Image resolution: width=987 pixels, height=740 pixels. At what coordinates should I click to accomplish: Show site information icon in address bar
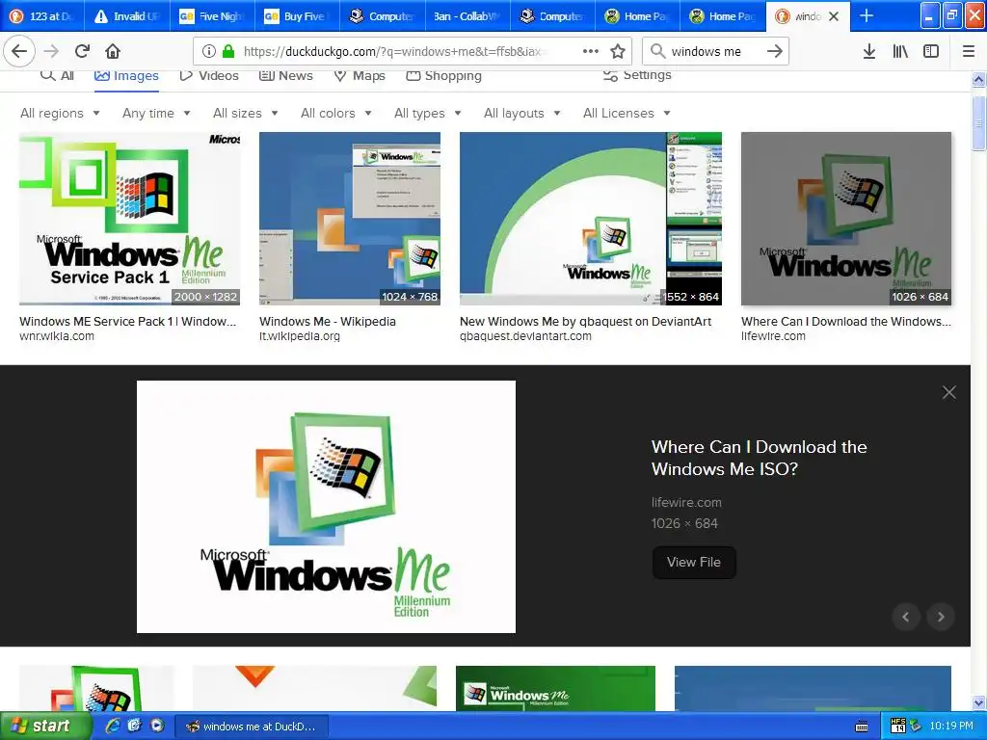[x=209, y=51]
